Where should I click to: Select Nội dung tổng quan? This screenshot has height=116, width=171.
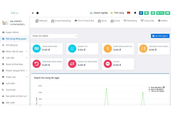[14, 39]
